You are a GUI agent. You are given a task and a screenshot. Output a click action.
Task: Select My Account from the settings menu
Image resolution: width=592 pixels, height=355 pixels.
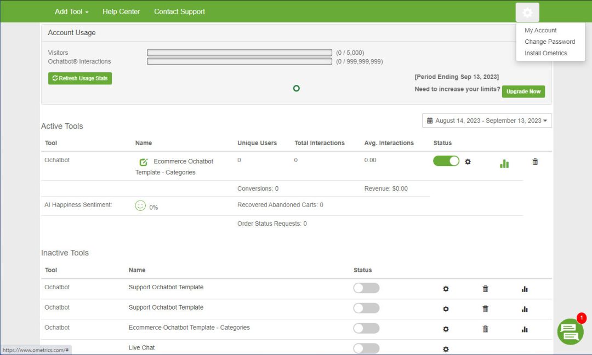click(540, 31)
